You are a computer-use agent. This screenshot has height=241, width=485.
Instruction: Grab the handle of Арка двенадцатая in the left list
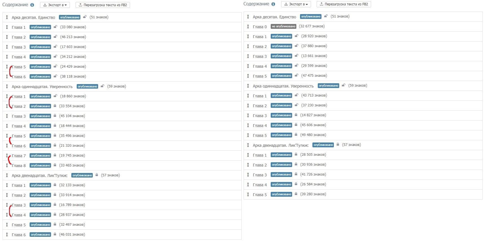click(x=7, y=175)
